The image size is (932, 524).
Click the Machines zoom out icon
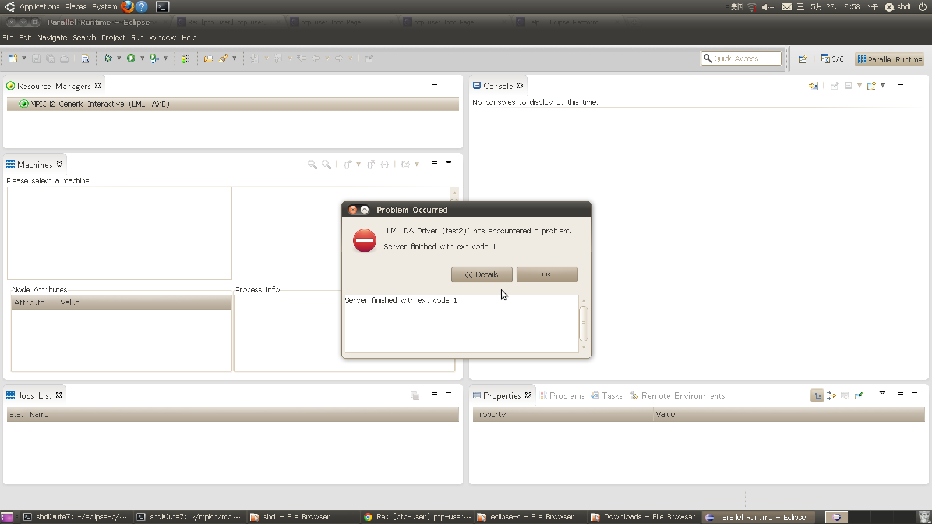click(x=312, y=165)
